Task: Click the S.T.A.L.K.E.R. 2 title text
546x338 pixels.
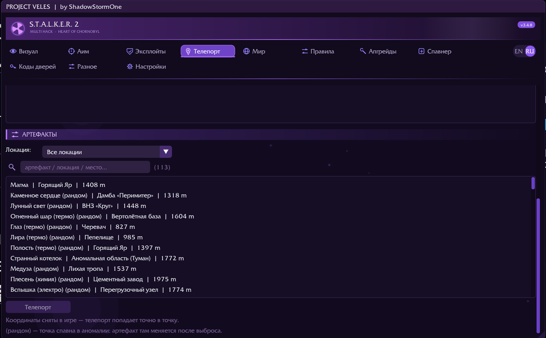Action: coord(54,24)
